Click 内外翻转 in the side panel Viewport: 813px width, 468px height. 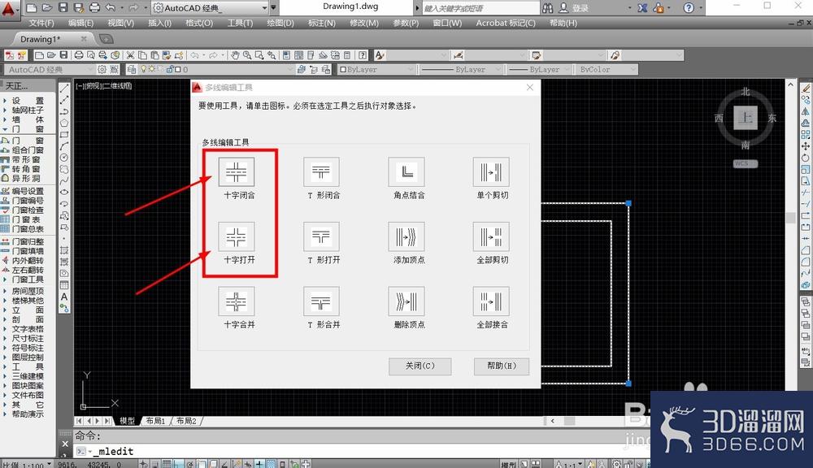click(x=28, y=261)
